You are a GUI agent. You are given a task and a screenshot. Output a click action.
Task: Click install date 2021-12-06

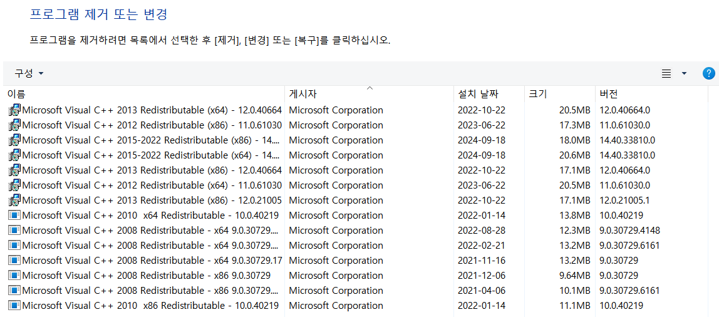[482, 276]
